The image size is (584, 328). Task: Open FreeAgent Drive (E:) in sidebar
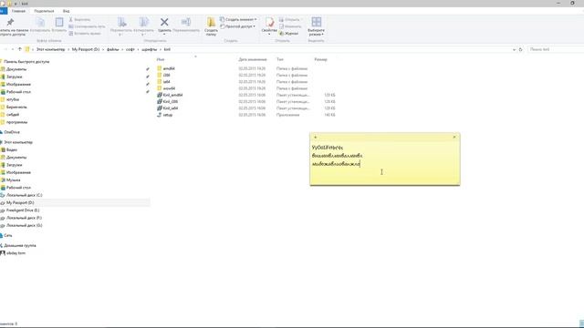pyautogui.click(x=22, y=210)
